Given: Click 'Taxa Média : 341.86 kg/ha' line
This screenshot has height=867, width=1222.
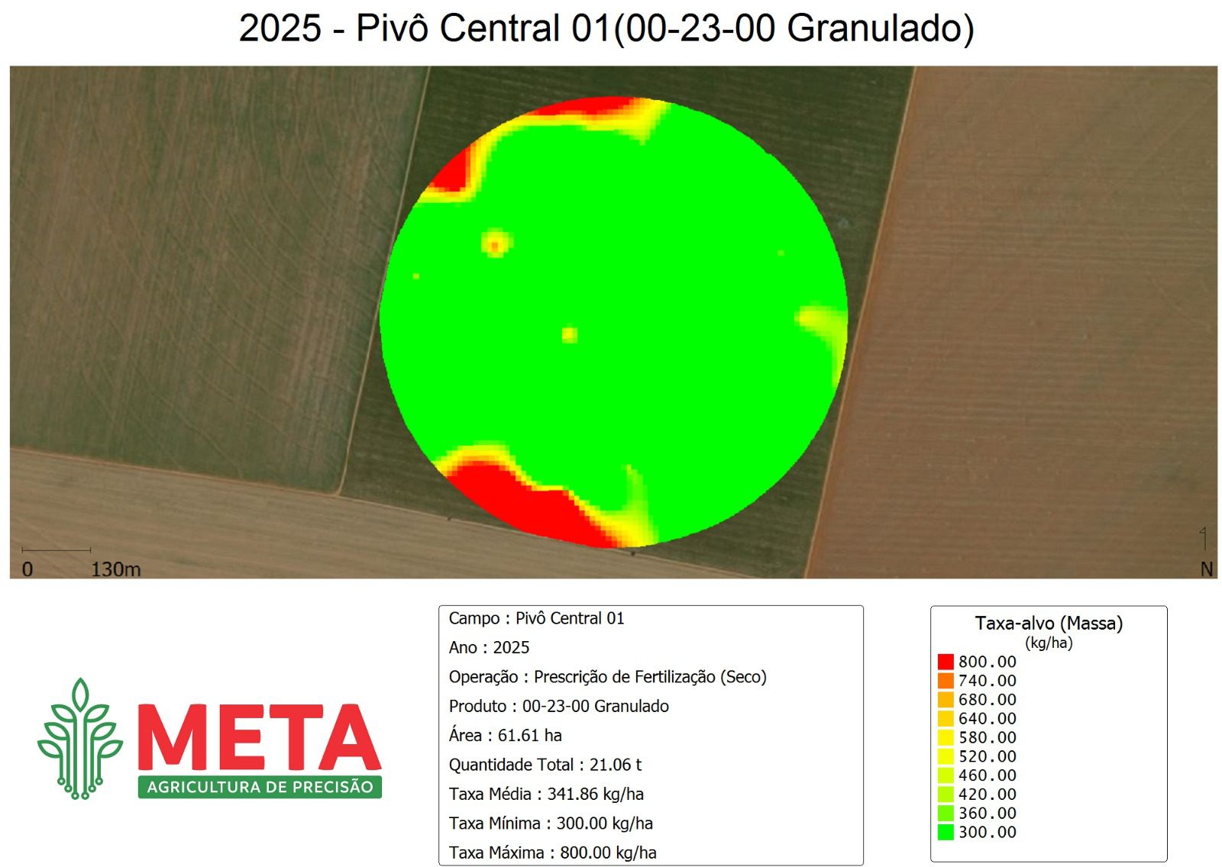Looking at the screenshot, I should [546, 794].
